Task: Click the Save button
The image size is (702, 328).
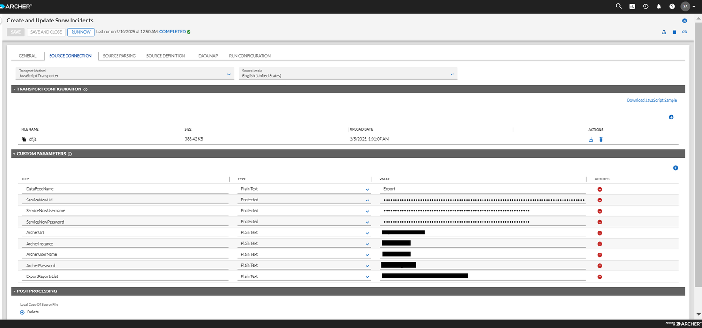Action: click(15, 32)
